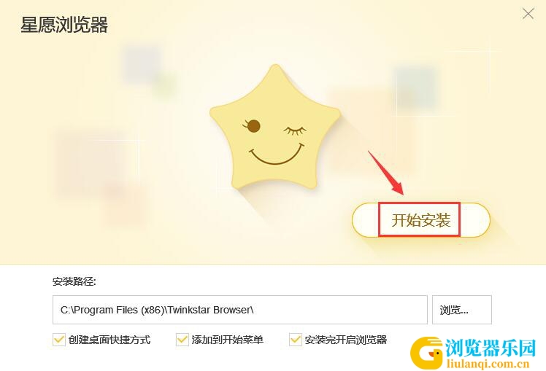The image size is (546, 371).
Task: Click the star's closed winking eye
Action: click(x=296, y=130)
